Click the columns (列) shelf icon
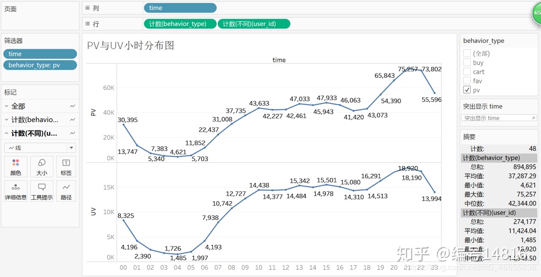The height and width of the screenshot is (277, 541). point(87,8)
